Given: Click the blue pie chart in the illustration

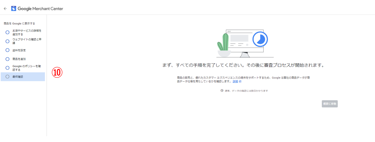Looking at the screenshot, I should pos(260,39).
